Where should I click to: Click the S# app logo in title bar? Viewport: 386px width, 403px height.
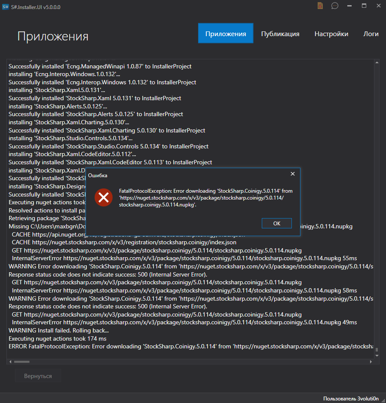tap(6, 7)
